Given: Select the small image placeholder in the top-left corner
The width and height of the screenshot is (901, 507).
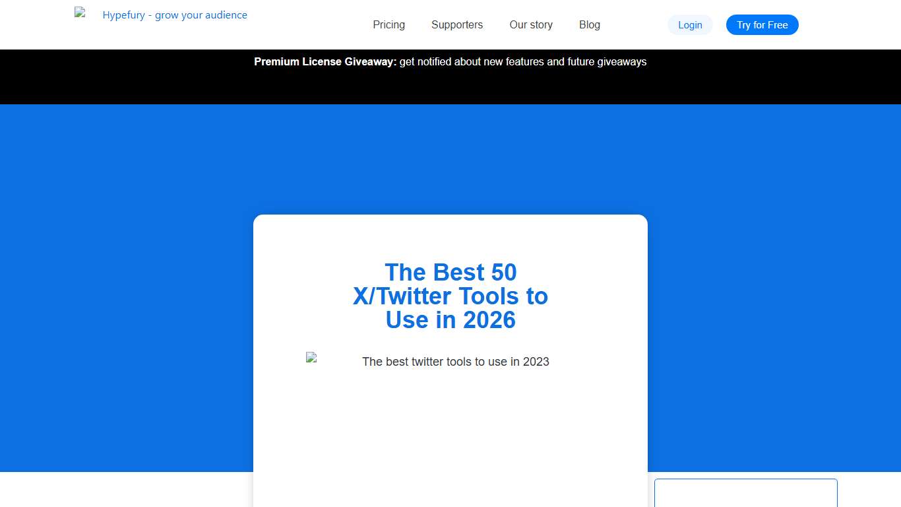Looking at the screenshot, I should 78,12.
